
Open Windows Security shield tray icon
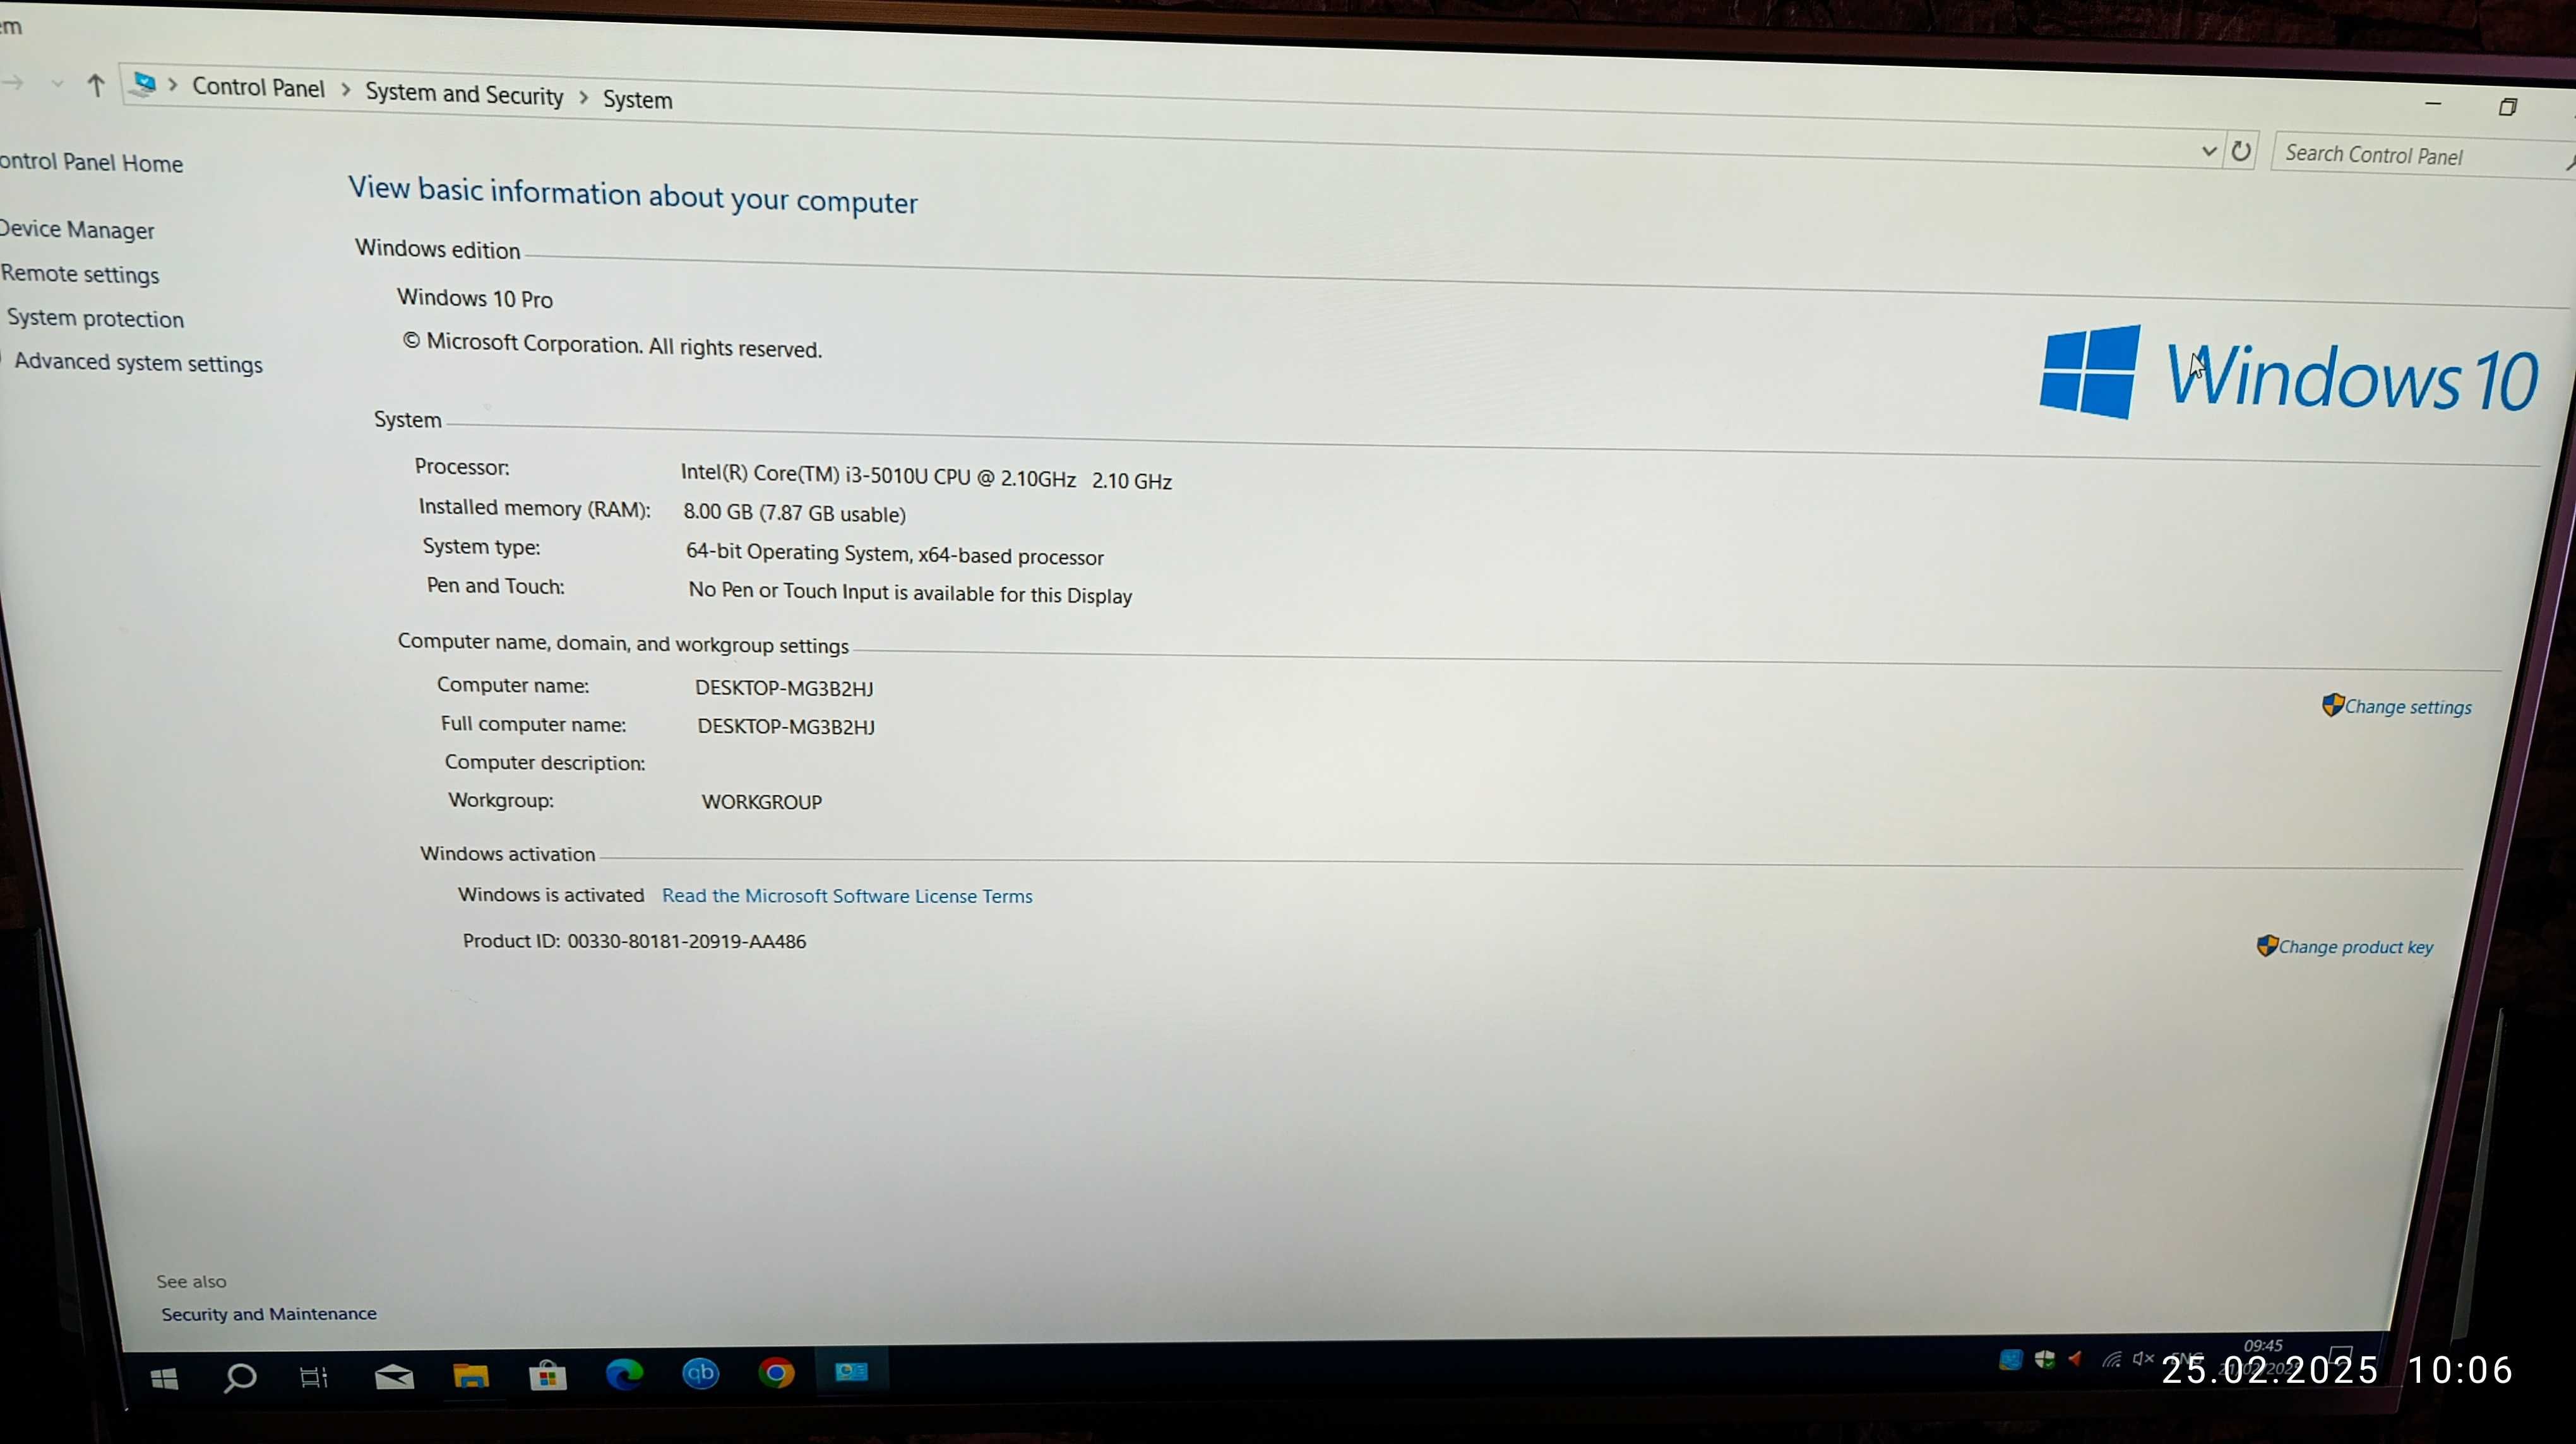2045,1359
